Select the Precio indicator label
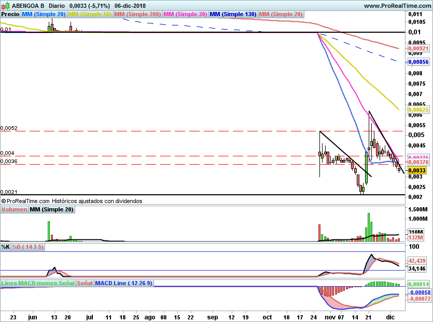 [10, 14]
